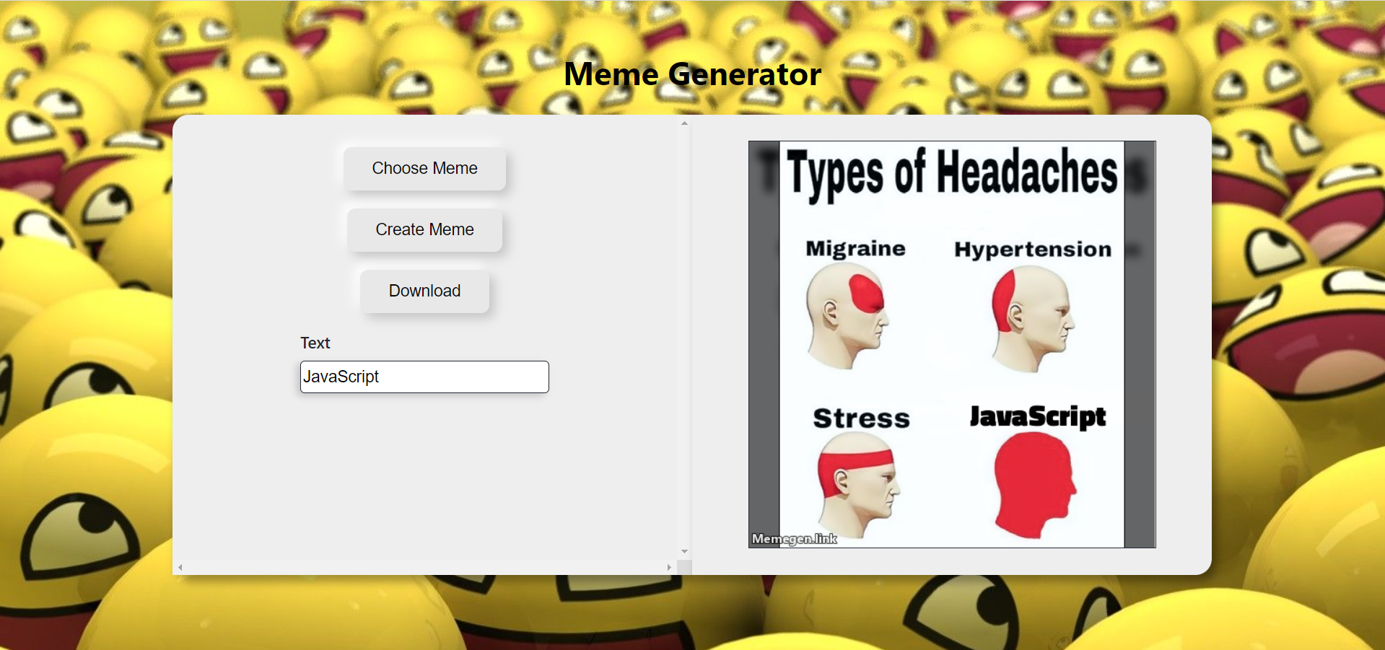
Task: Click the horizontal scrollbar track under the controls
Action: (x=424, y=568)
